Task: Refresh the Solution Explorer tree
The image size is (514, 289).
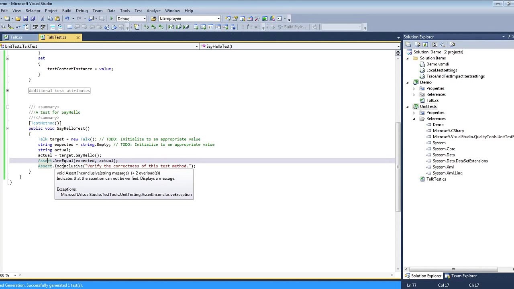Action: pos(424,45)
